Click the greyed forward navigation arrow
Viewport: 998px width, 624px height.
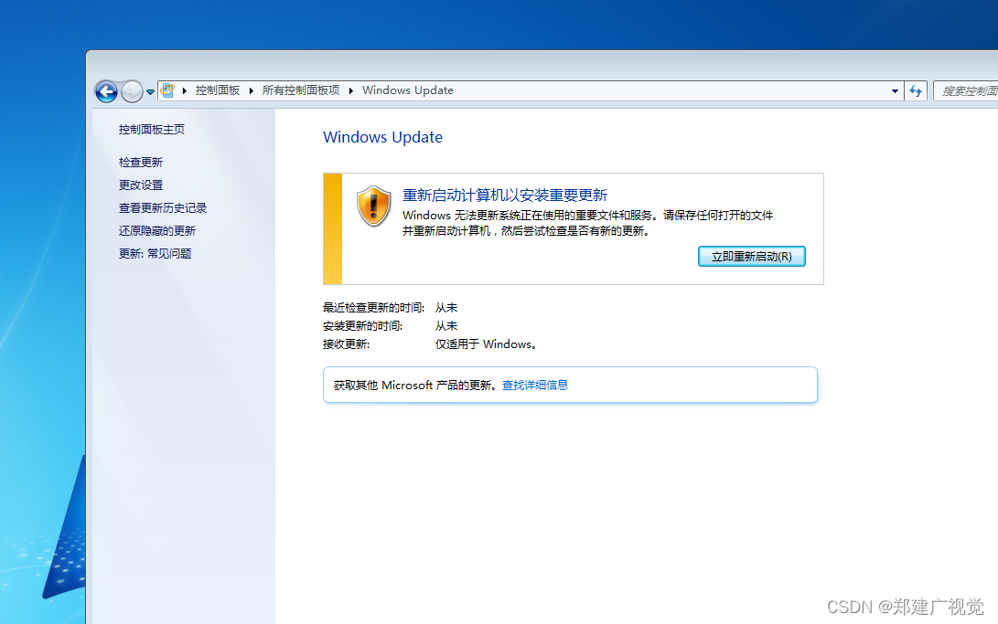(132, 91)
